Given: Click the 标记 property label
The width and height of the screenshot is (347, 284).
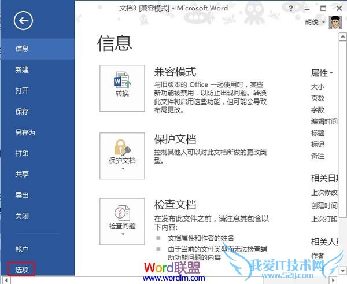Looking at the screenshot, I should (318, 145).
